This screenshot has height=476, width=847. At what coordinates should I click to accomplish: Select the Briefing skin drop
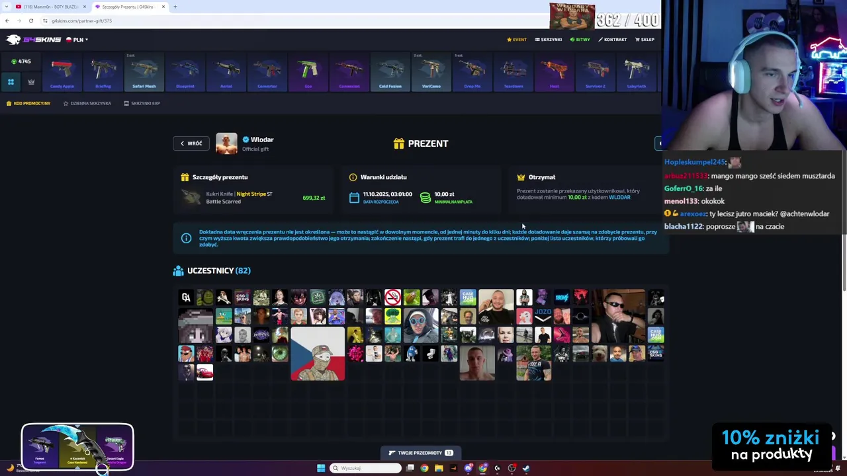[x=103, y=71]
